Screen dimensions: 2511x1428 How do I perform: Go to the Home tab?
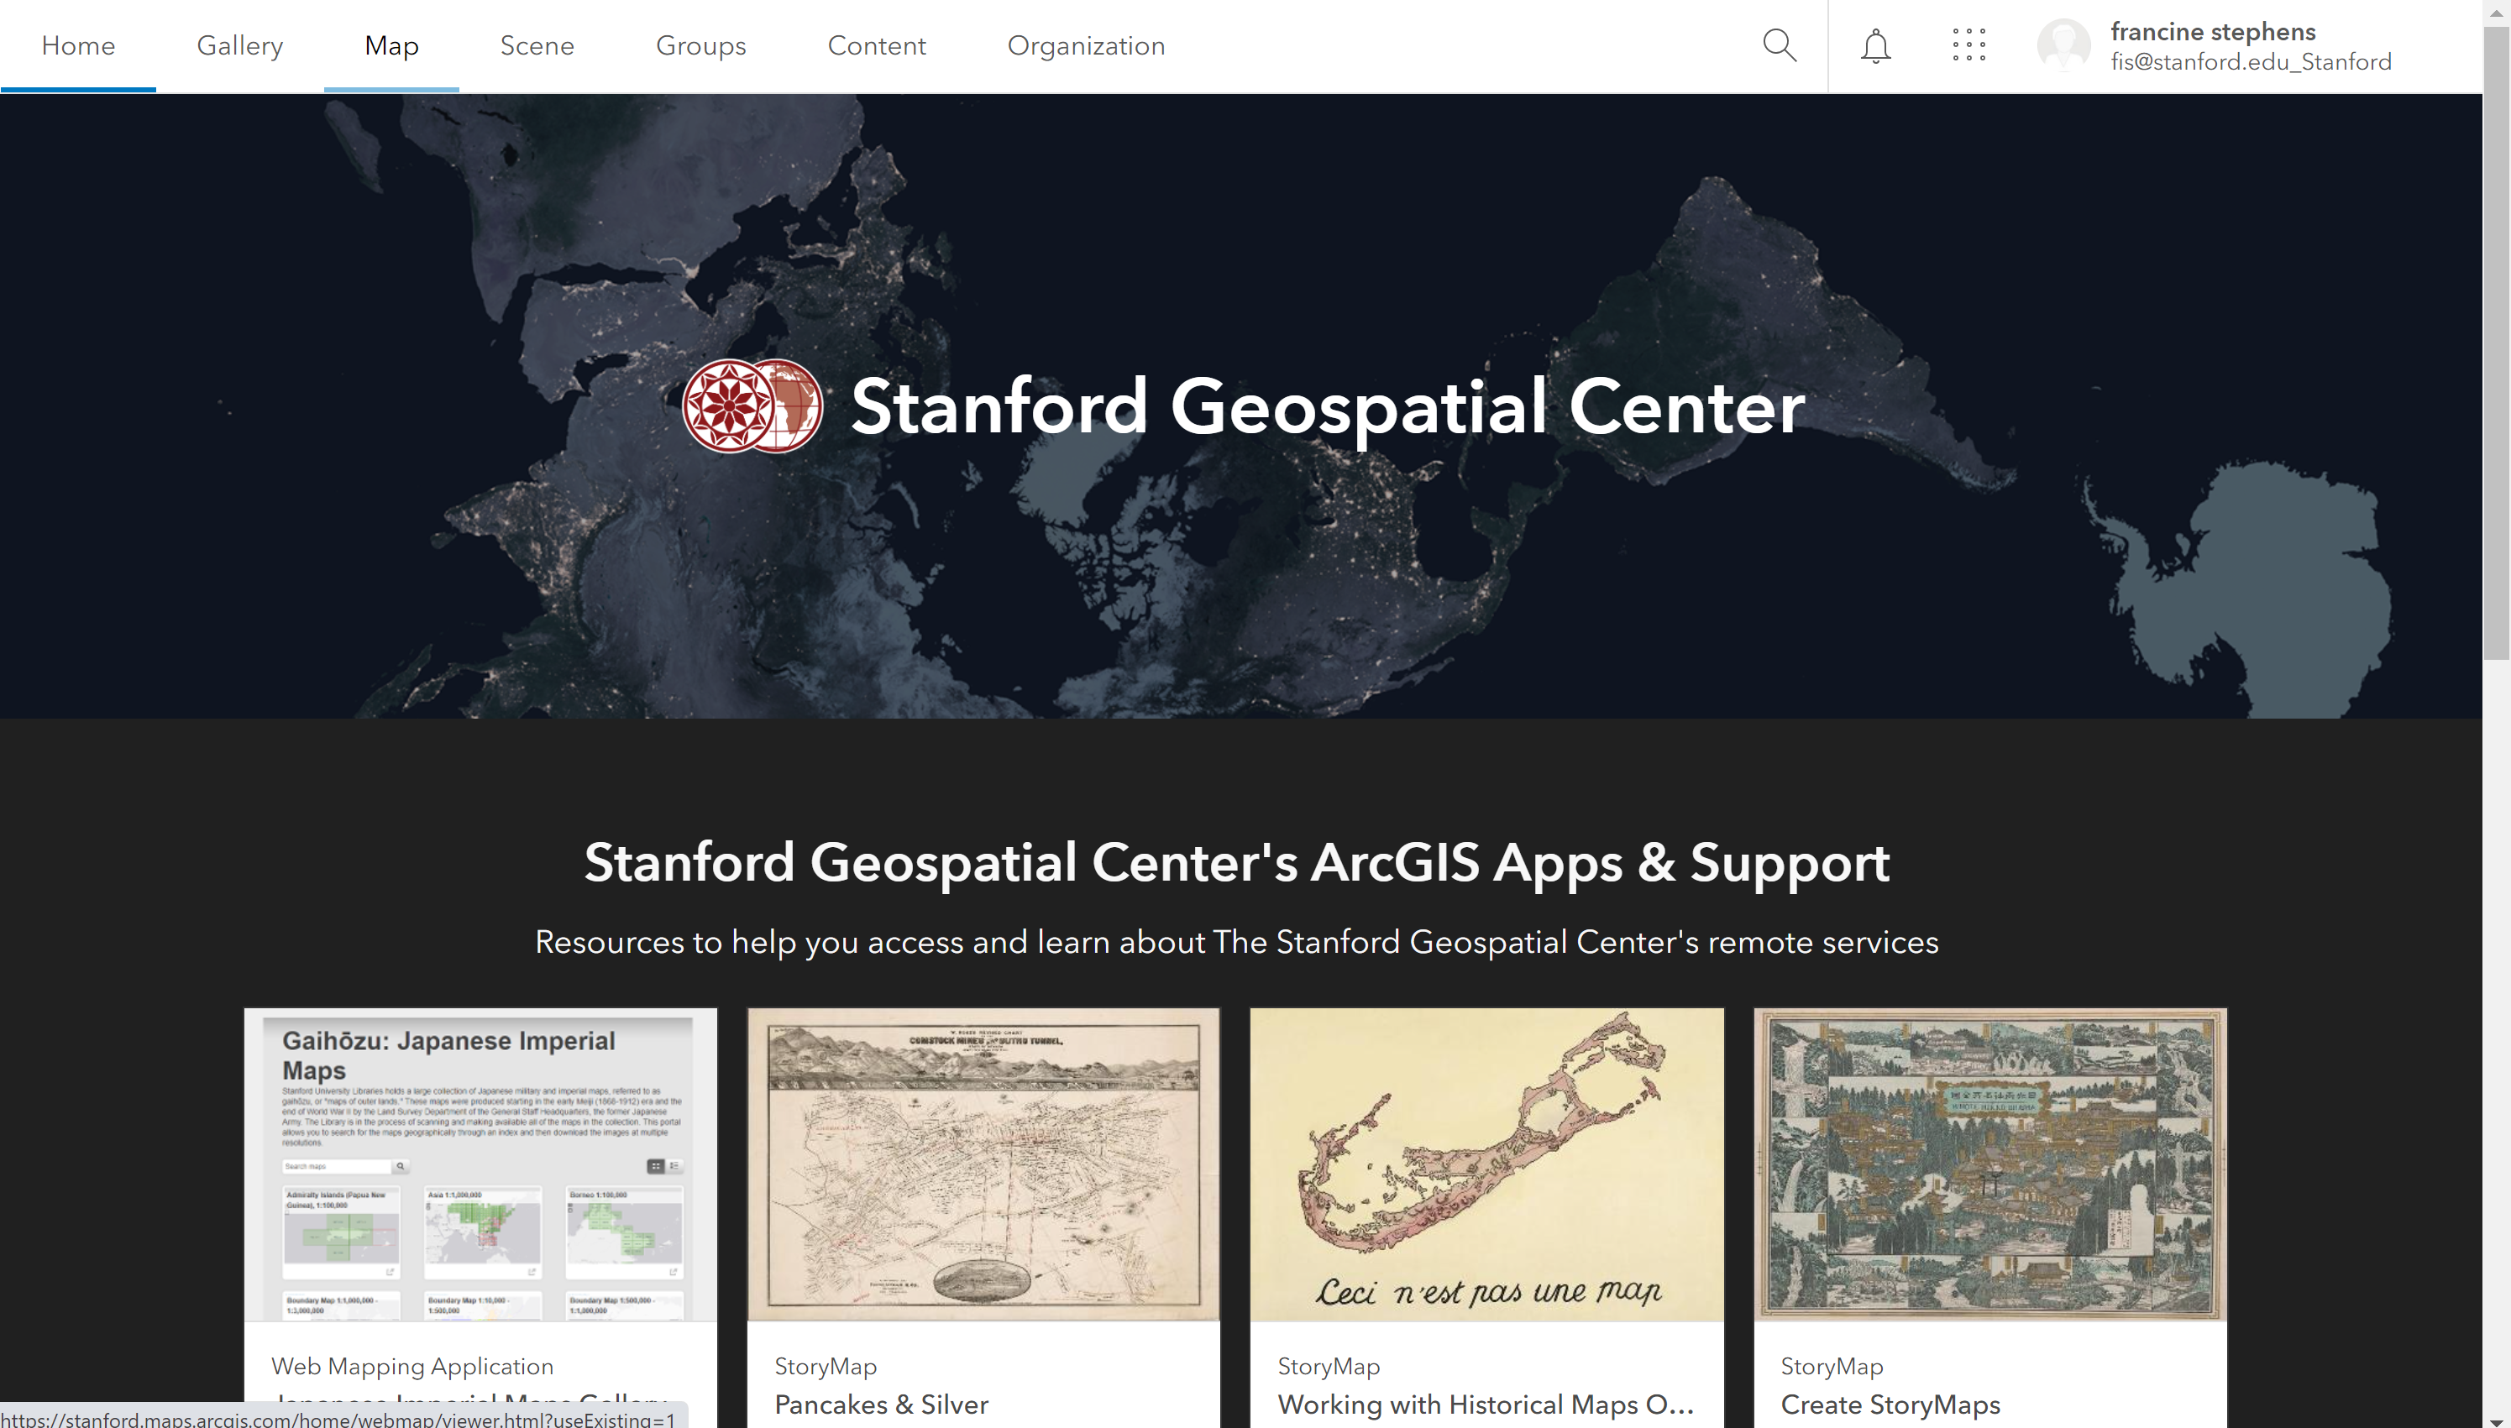click(78, 45)
